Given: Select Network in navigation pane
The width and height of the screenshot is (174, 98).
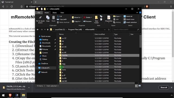Looking at the screenshot, I should pos(44,72).
